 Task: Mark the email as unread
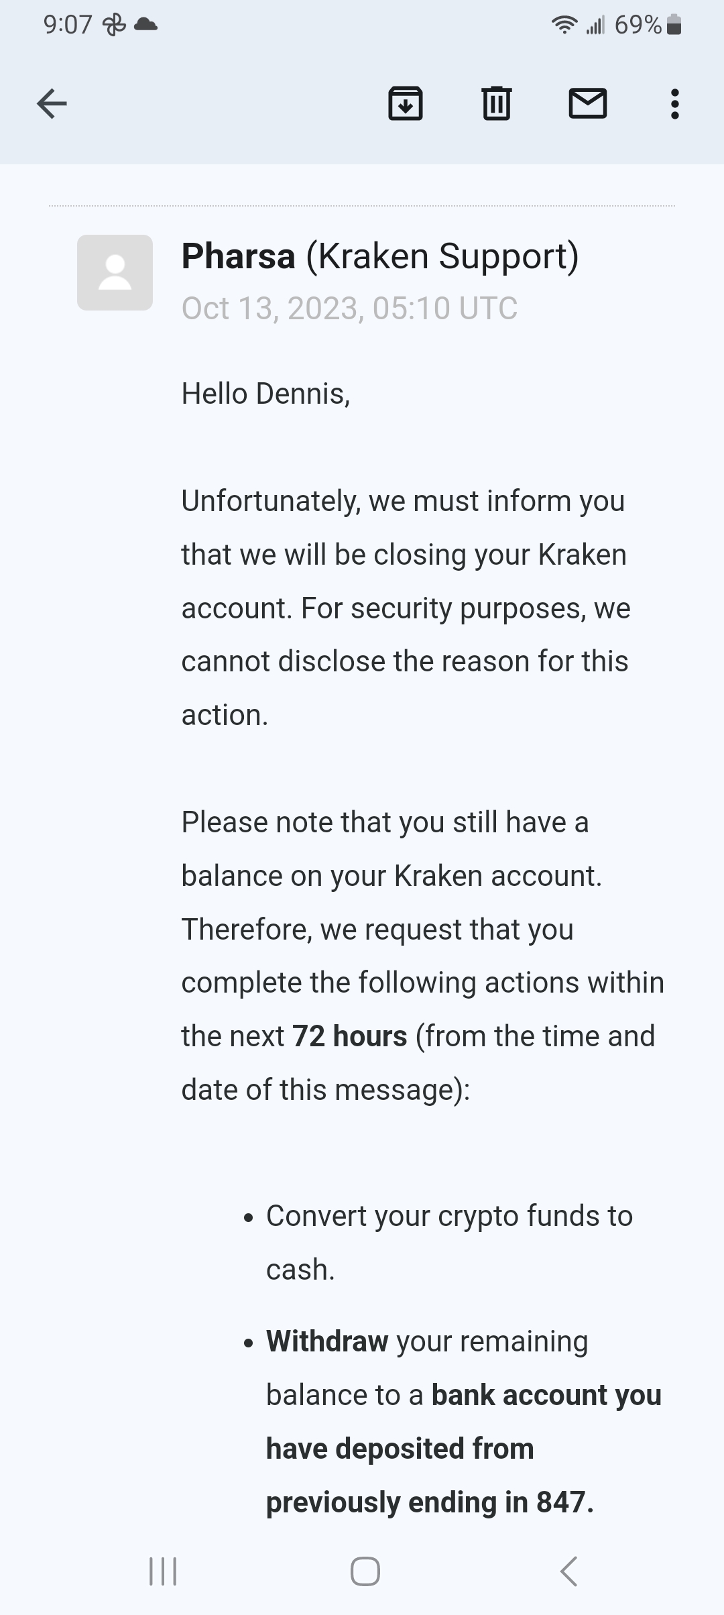(588, 104)
